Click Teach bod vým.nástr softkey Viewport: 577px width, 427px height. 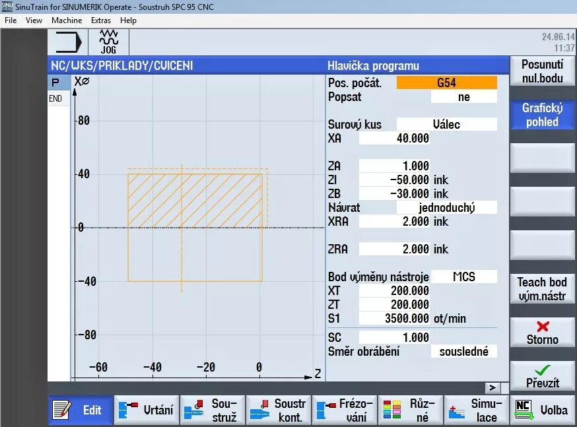click(x=543, y=289)
